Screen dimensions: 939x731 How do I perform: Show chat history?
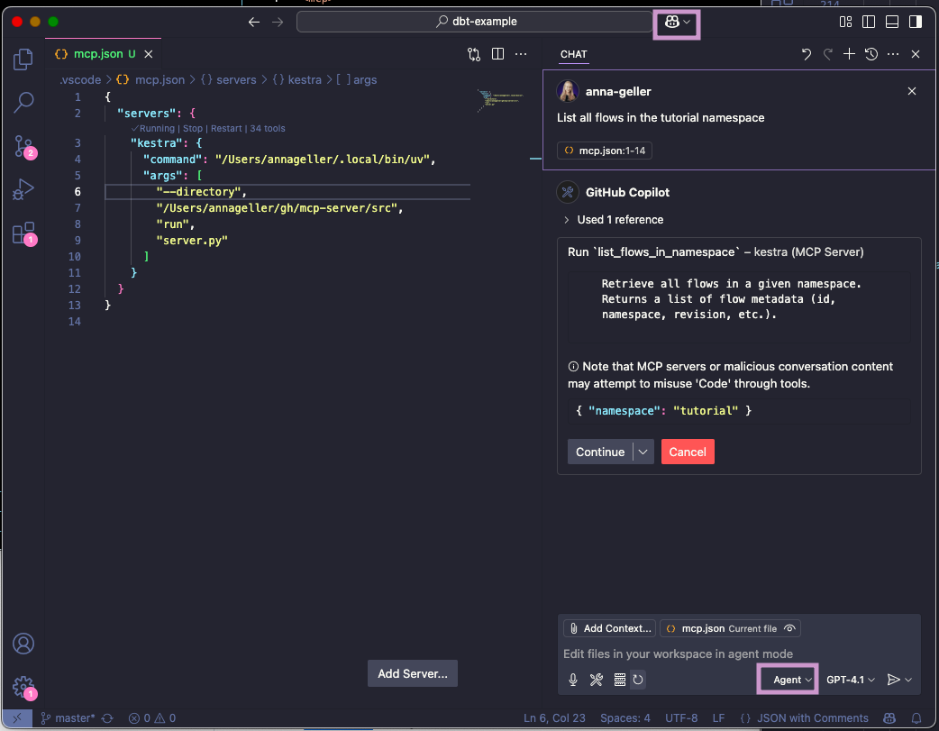click(871, 54)
